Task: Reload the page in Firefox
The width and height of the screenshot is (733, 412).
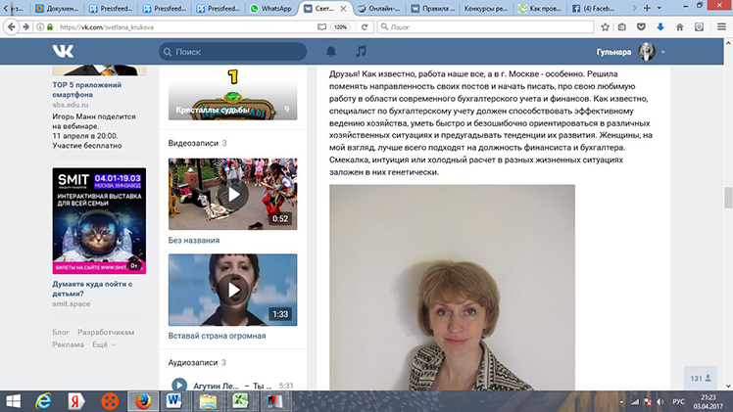Action: click(x=365, y=27)
